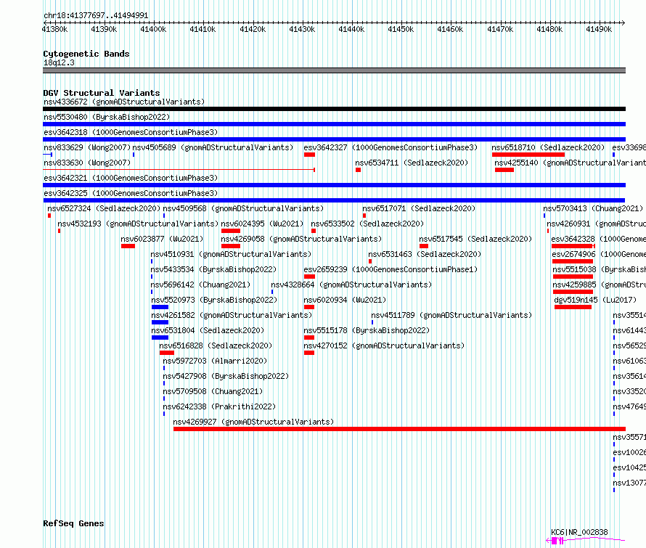Select the long red nsv4269927 bar
Viewport: 646px width, 548px height.
(x=400, y=430)
